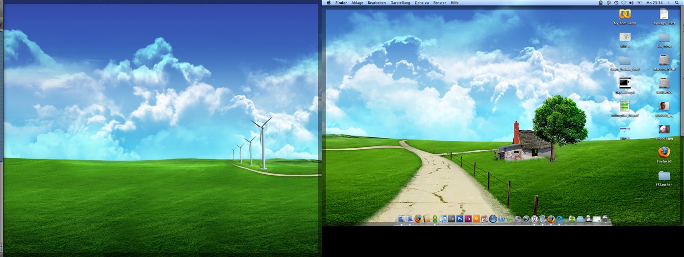Open the volume control in menu bar
This screenshot has height=257, width=684.
(631, 3)
